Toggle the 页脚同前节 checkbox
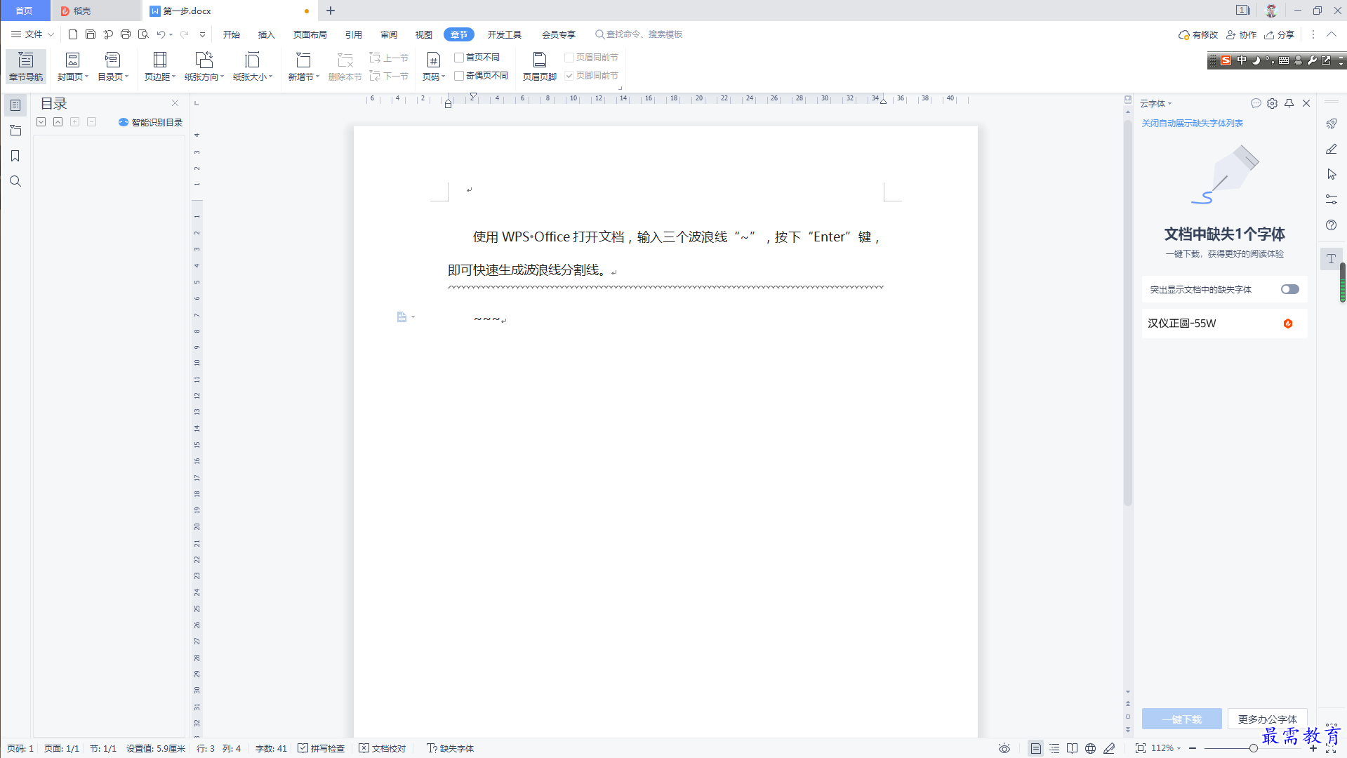This screenshot has height=758, width=1347. click(x=569, y=76)
